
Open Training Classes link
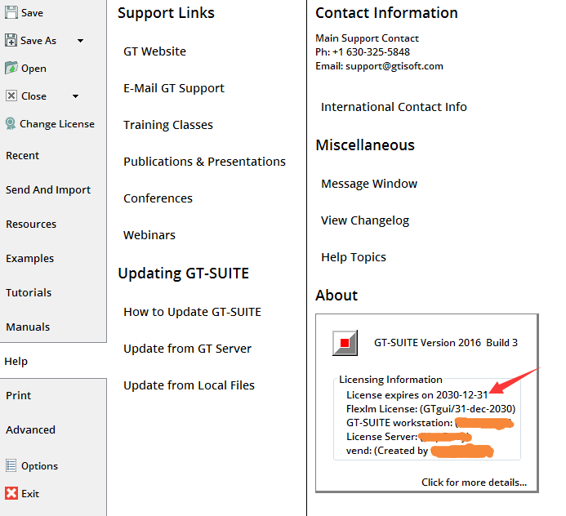pyautogui.click(x=168, y=125)
